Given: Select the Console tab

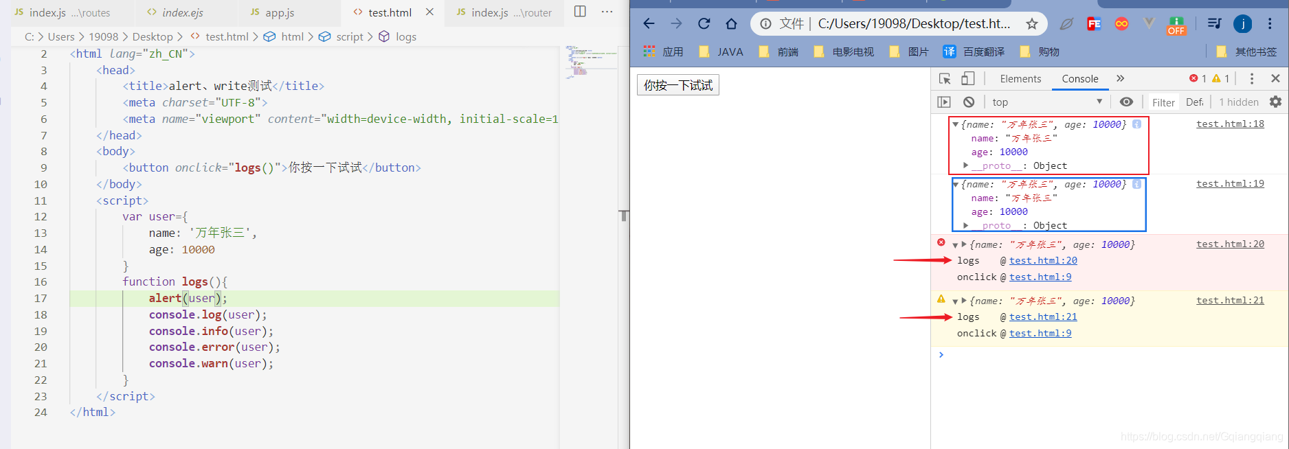Looking at the screenshot, I should pos(1080,78).
